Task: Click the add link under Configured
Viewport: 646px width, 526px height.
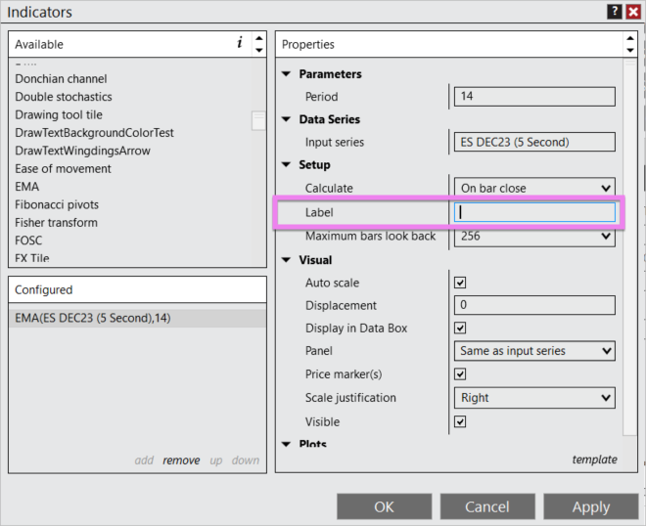Action: coord(144,460)
